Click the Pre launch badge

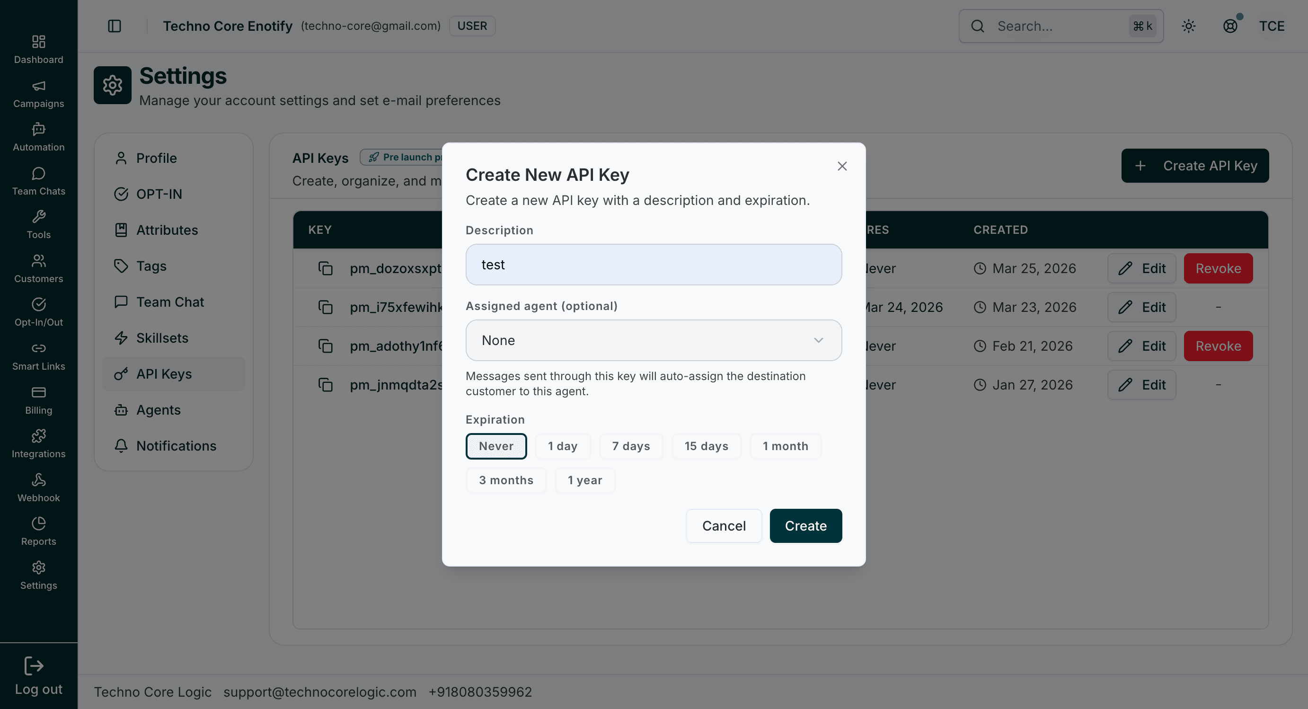point(401,158)
